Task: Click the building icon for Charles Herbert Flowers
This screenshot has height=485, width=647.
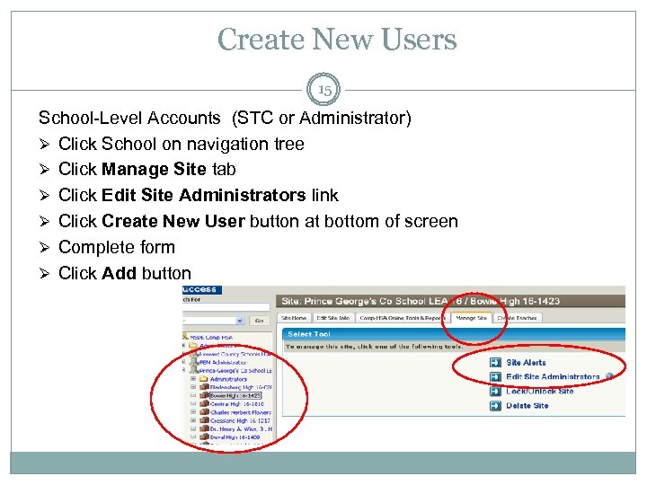Action: point(204,411)
